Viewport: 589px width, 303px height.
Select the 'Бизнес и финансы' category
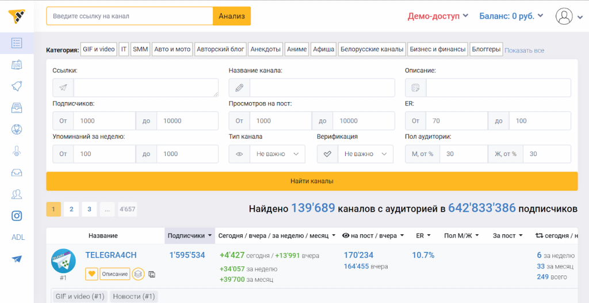click(x=437, y=49)
